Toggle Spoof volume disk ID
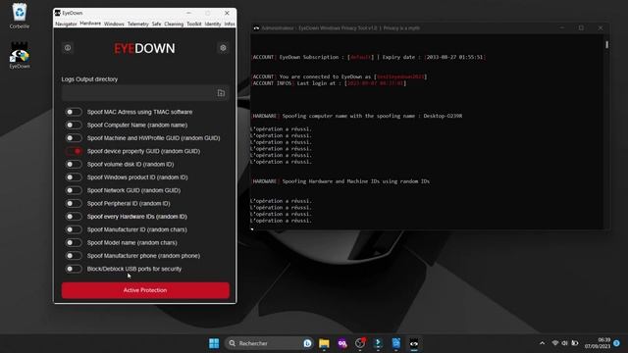The image size is (628, 353). [x=74, y=164]
